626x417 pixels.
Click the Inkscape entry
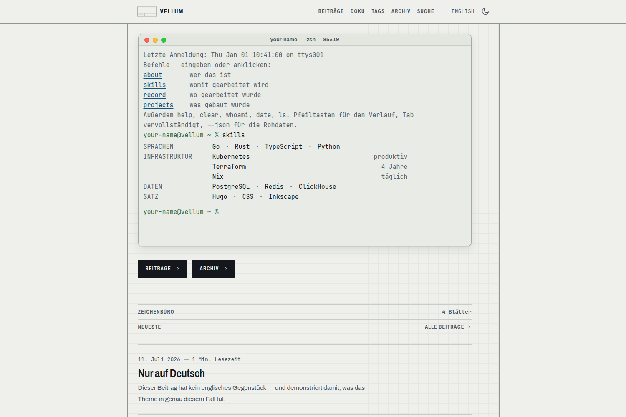coord(283,197)
